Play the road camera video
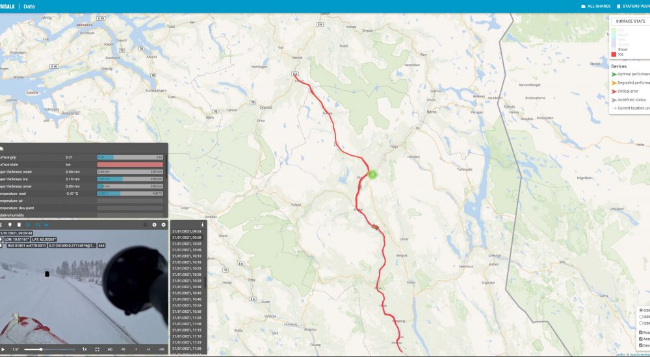Viewport: 650px width, 357px height. [3, 350]
